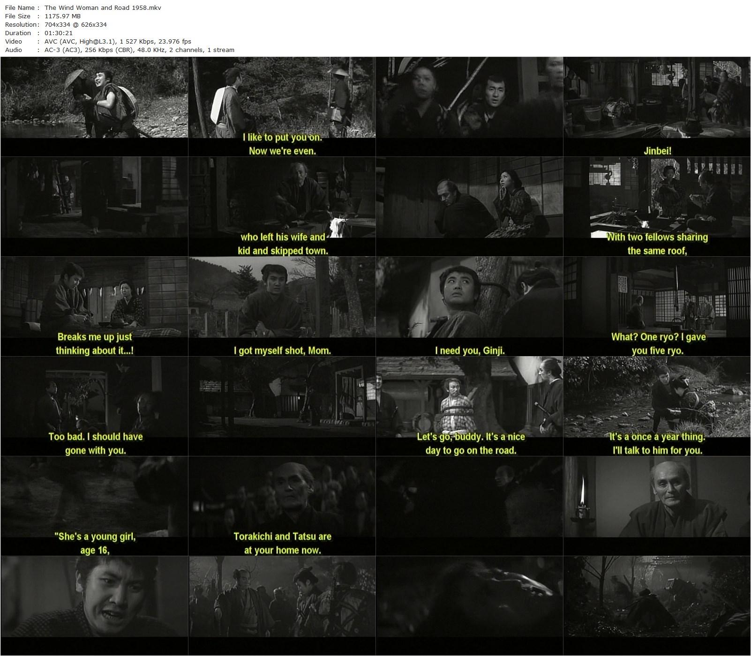Screen dimensions: 751x656
Task: Click the frame reading "sharing the same roof"
Action: (657, 207)
